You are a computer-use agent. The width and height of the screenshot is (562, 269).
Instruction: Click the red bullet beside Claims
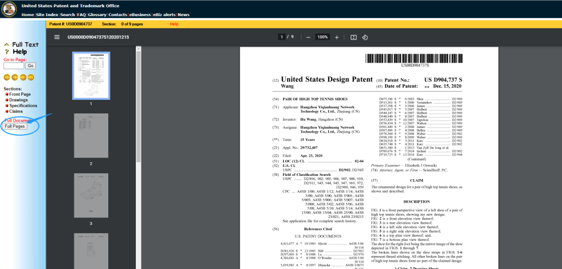6,111
